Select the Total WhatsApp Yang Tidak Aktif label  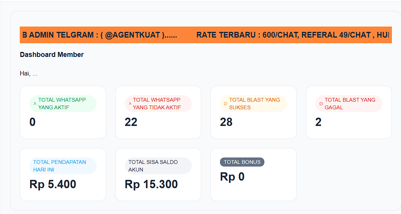tap(157, 104)
